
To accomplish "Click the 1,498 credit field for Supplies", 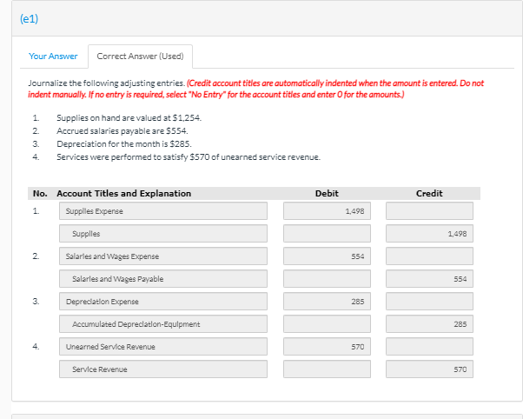I will tap(429, 234).
